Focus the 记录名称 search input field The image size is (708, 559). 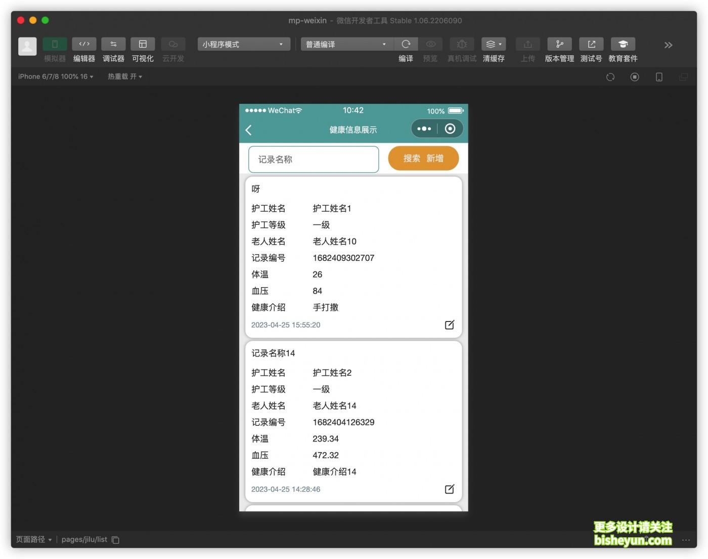click(314, 159)
